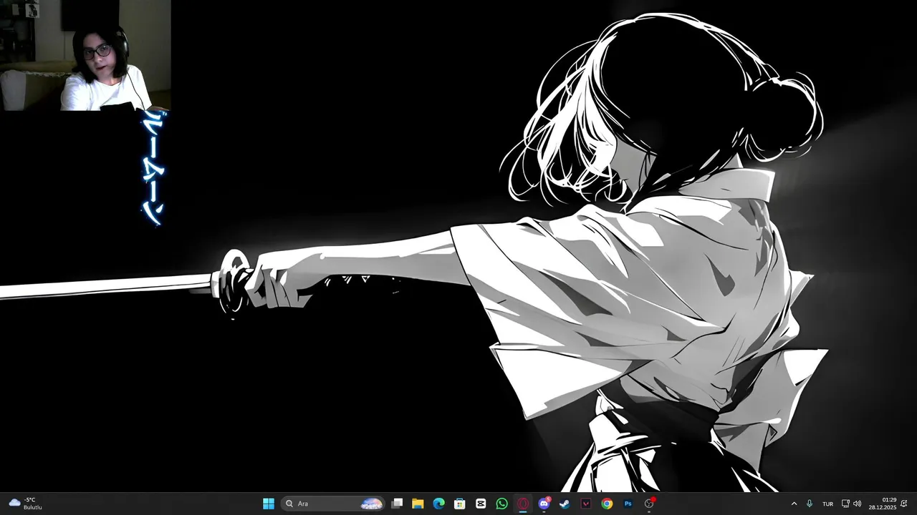The height and width of the screenshot is (515, 917).
Task: Open File Explorer from the taskbar
Action: 418,504
